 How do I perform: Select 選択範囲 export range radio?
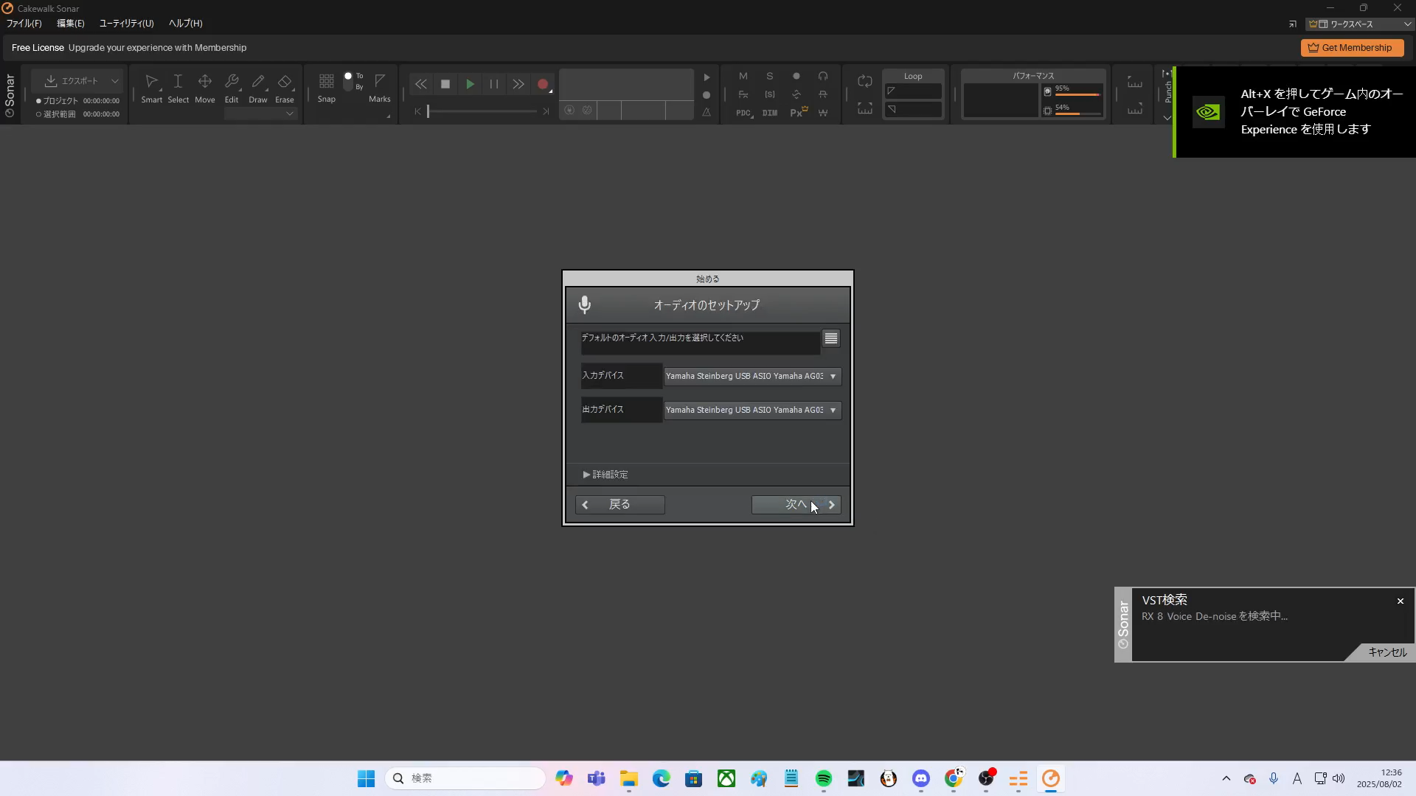(x=38, y=114)
